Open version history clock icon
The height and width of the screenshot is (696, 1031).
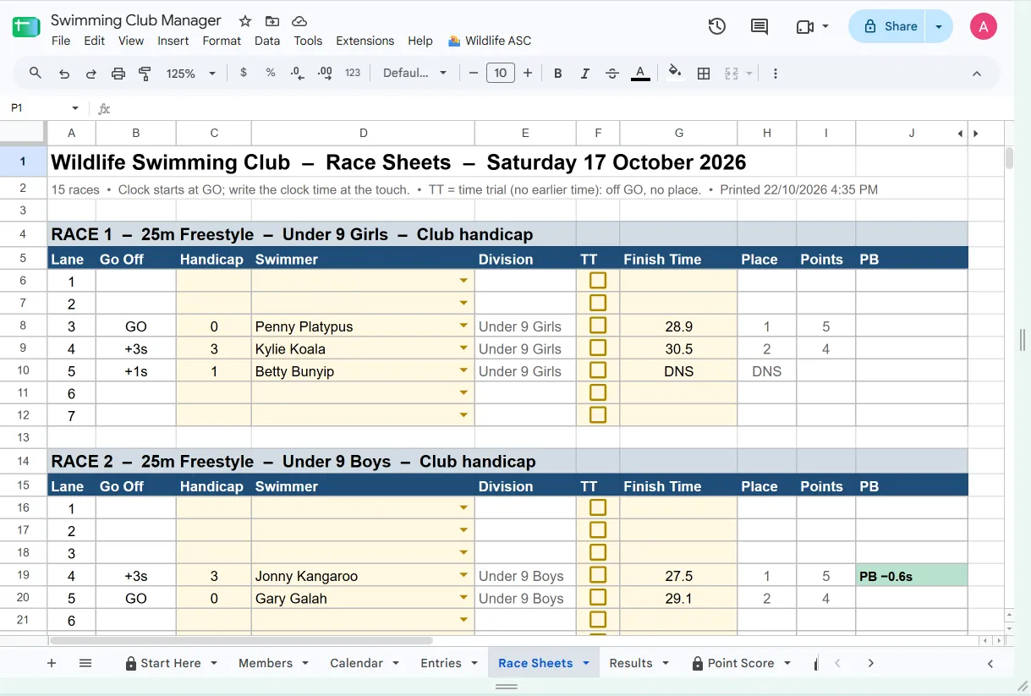coord(716,26)
